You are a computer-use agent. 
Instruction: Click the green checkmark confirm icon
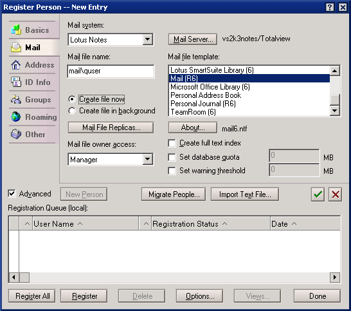318,194
